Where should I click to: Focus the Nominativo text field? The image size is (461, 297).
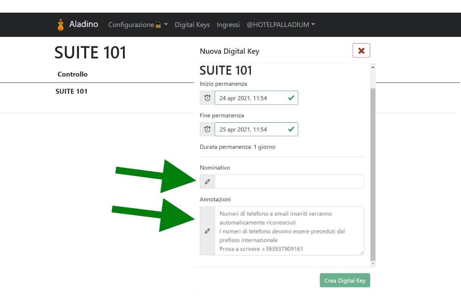[x=289, y=181]
